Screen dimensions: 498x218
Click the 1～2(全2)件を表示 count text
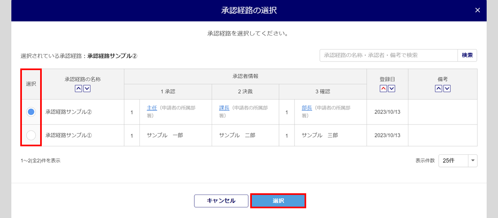click(x=41, y=160)
